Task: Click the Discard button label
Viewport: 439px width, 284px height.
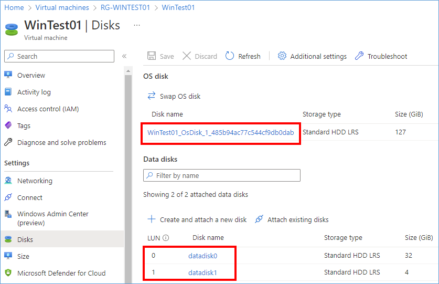Action: tap(206, 57)
